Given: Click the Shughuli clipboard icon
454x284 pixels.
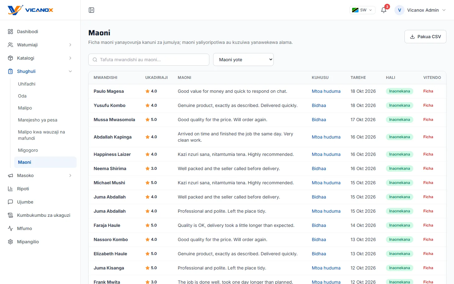Looking at the screenshot, I should pos(10,71).
